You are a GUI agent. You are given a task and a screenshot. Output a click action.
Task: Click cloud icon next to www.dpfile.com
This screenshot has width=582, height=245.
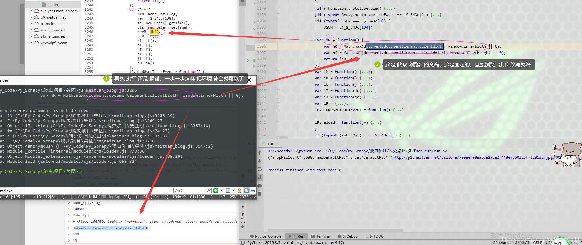(x=37, y=43)
